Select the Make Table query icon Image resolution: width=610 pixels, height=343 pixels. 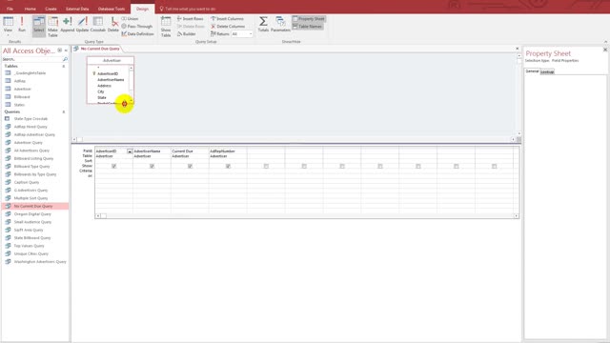[x=53, y=27]
